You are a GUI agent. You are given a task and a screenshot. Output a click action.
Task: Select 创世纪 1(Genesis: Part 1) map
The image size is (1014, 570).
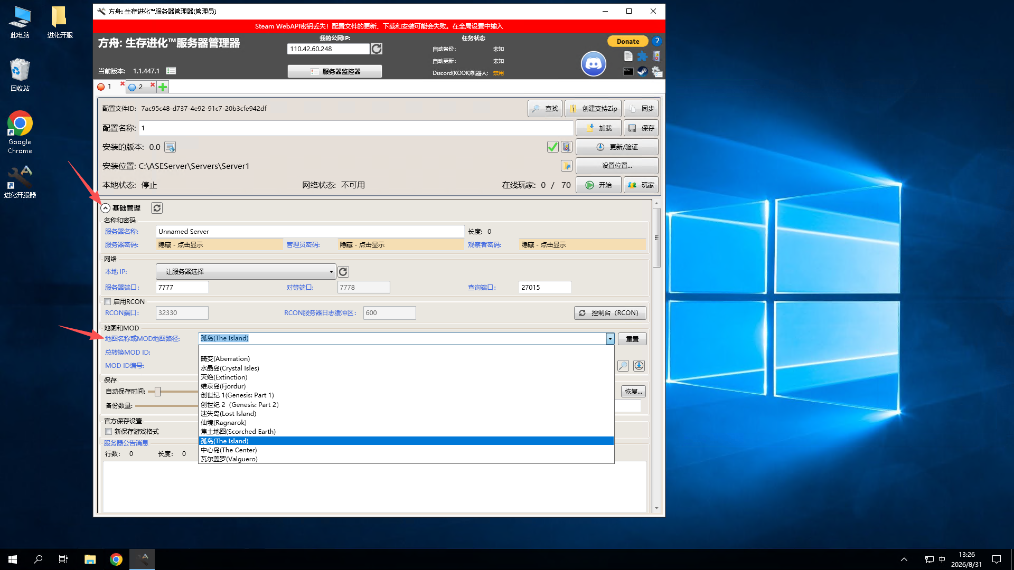coord(406,395)
